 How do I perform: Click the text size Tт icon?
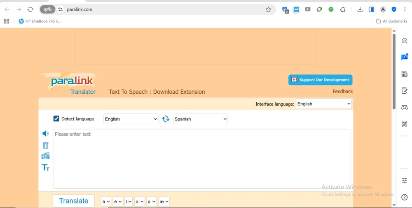click(45, 167)
